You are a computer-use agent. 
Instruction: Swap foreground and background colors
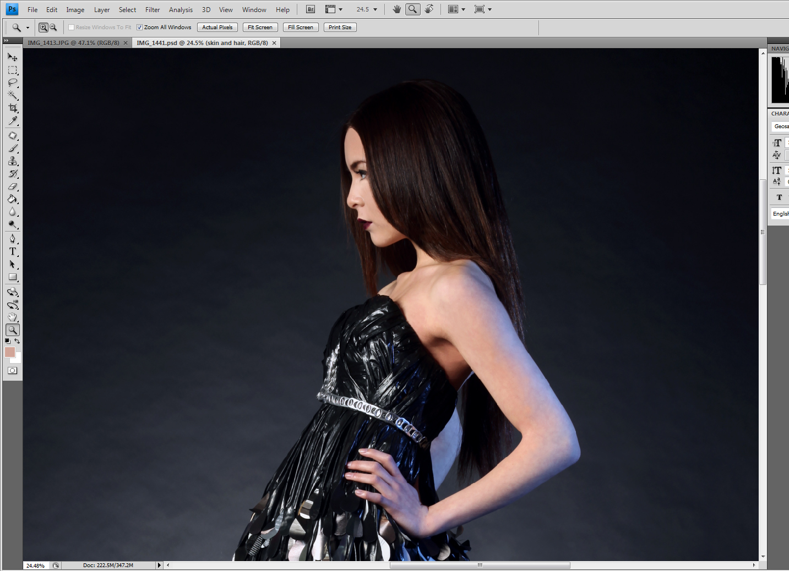(x=17, y=342)
